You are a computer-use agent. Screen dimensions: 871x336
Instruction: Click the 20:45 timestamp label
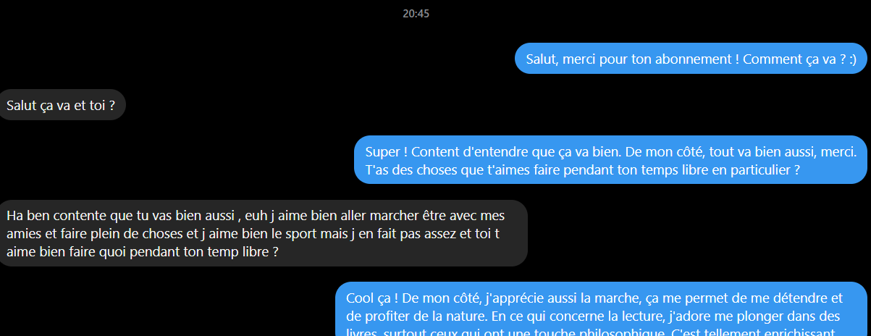[x=416, y=14]
